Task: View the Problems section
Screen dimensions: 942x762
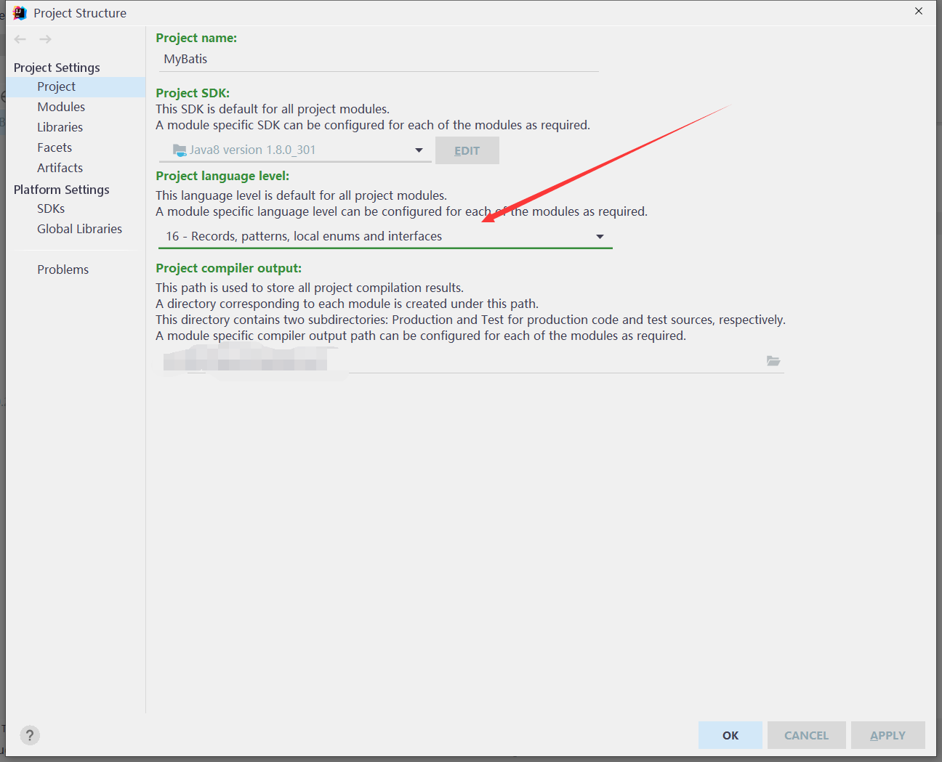Action: click(63, 269)
